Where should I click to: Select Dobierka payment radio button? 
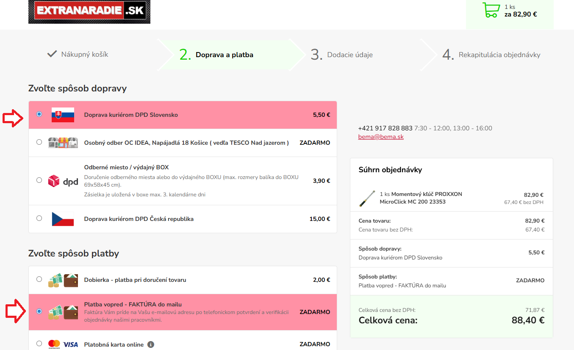click(x=39, y=279)
